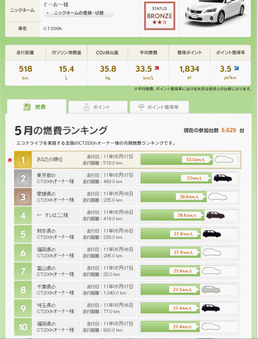Screen dimensions: 258x339
Task: Switch to the ポイント tab
Action: point(98,107)
